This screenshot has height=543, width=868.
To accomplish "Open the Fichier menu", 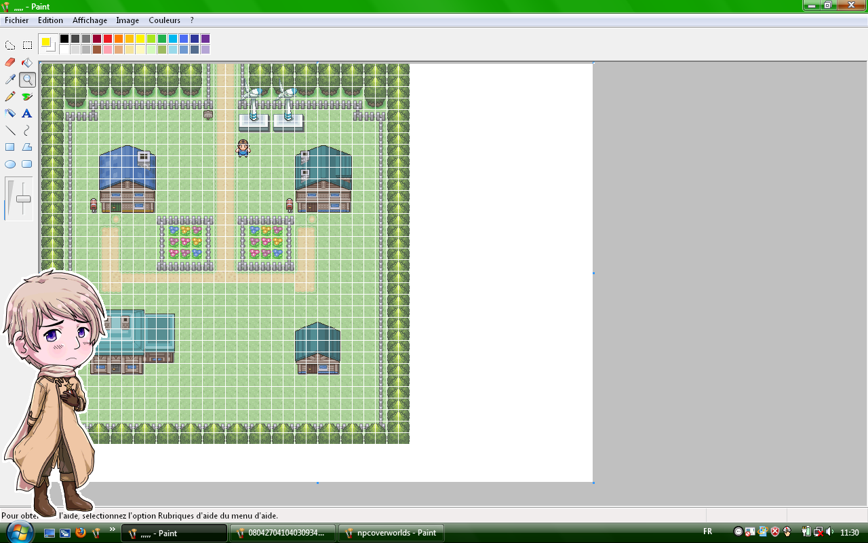I will (x=17, y=20).
